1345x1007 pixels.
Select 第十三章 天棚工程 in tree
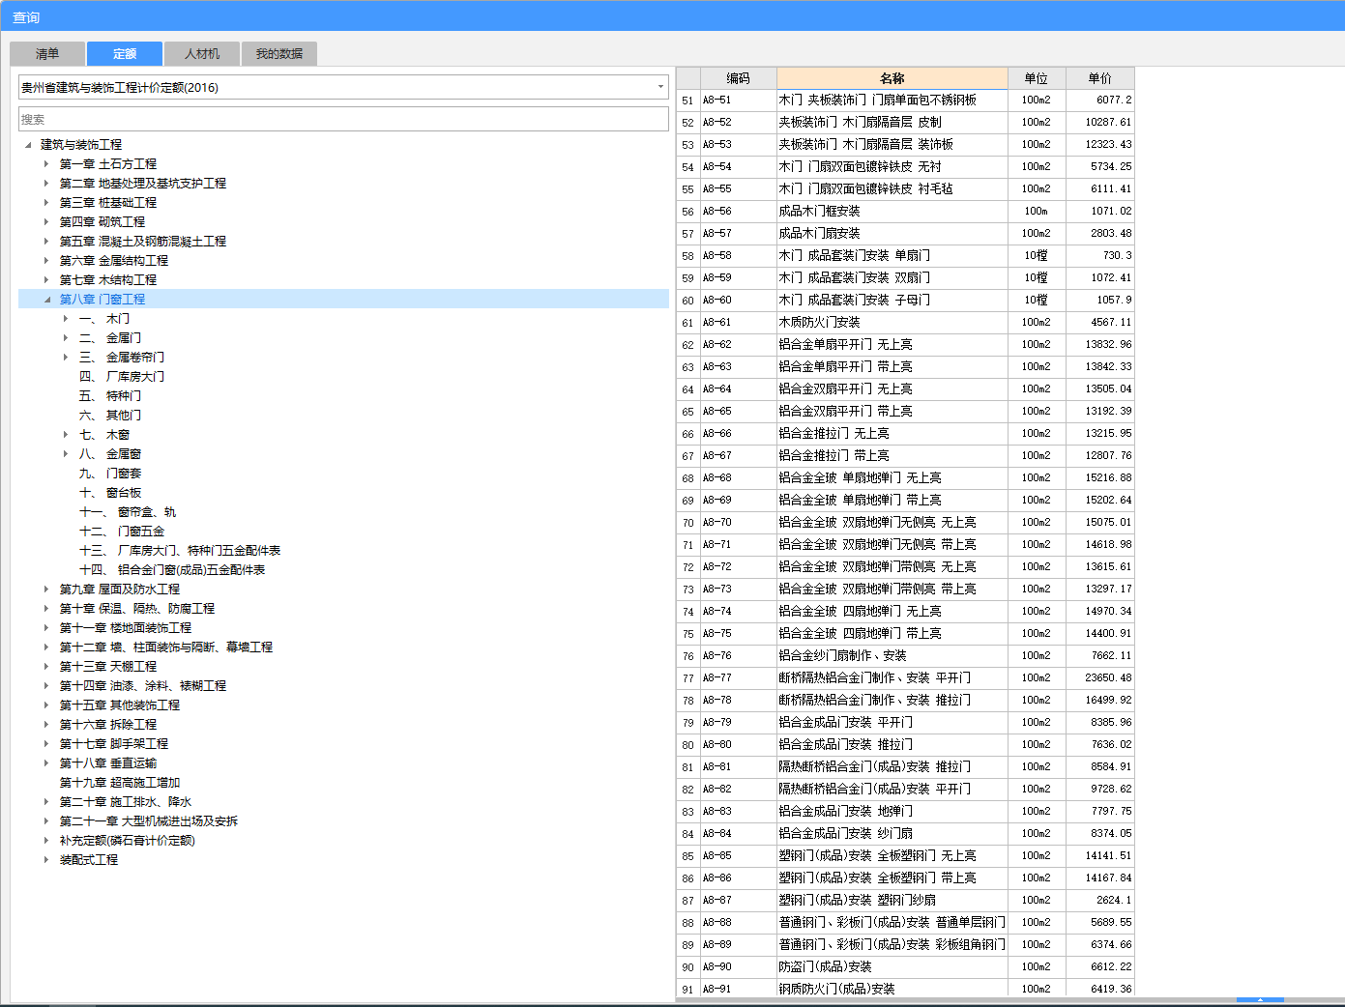pos(108,667)
